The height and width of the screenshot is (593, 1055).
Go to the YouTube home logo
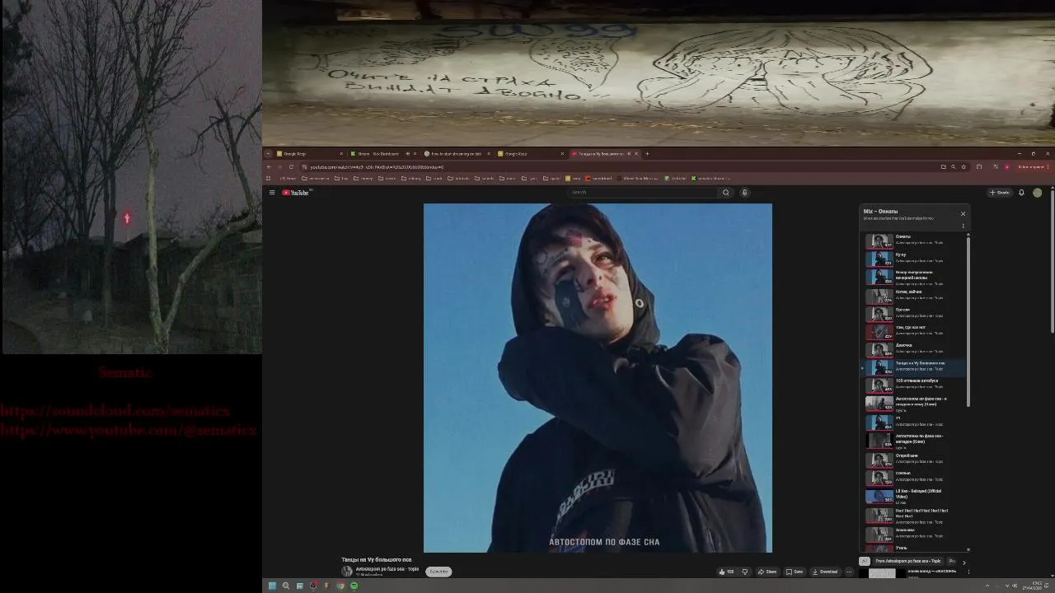296,193
